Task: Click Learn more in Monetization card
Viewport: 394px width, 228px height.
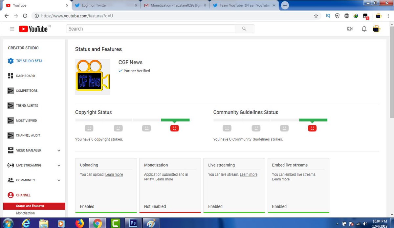Action: tap(164, 179)
